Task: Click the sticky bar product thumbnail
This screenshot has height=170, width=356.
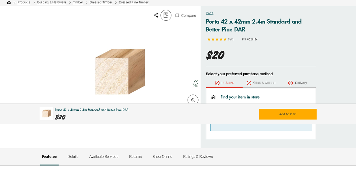Action: click(x=46, y=114)
